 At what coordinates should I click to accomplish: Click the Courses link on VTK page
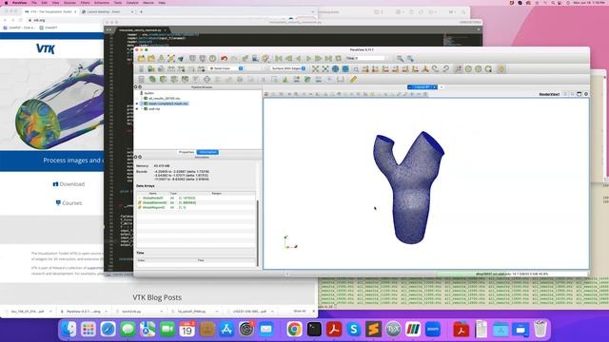(69, 202)
